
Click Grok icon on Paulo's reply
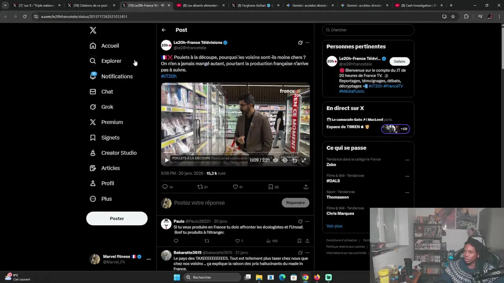click(x=300, y=221)
